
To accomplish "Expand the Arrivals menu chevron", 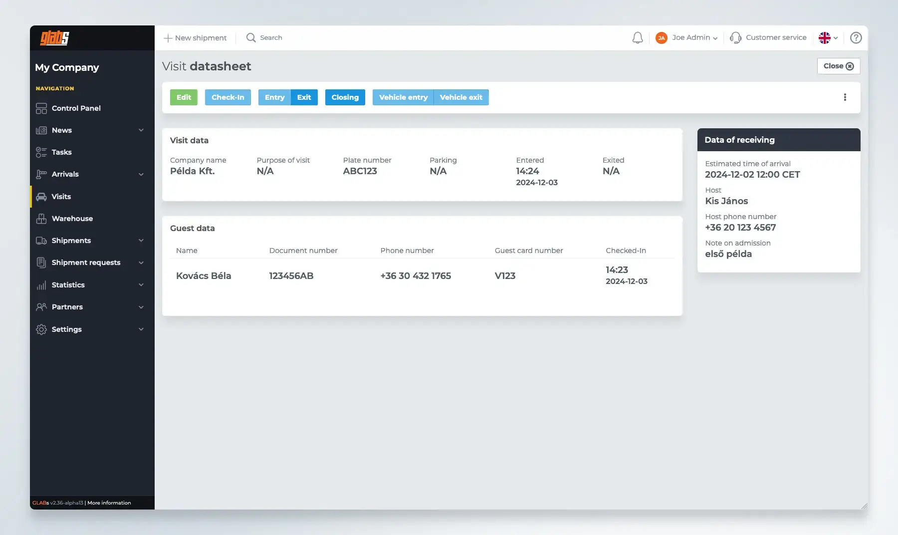I will [x=141, y=174].
